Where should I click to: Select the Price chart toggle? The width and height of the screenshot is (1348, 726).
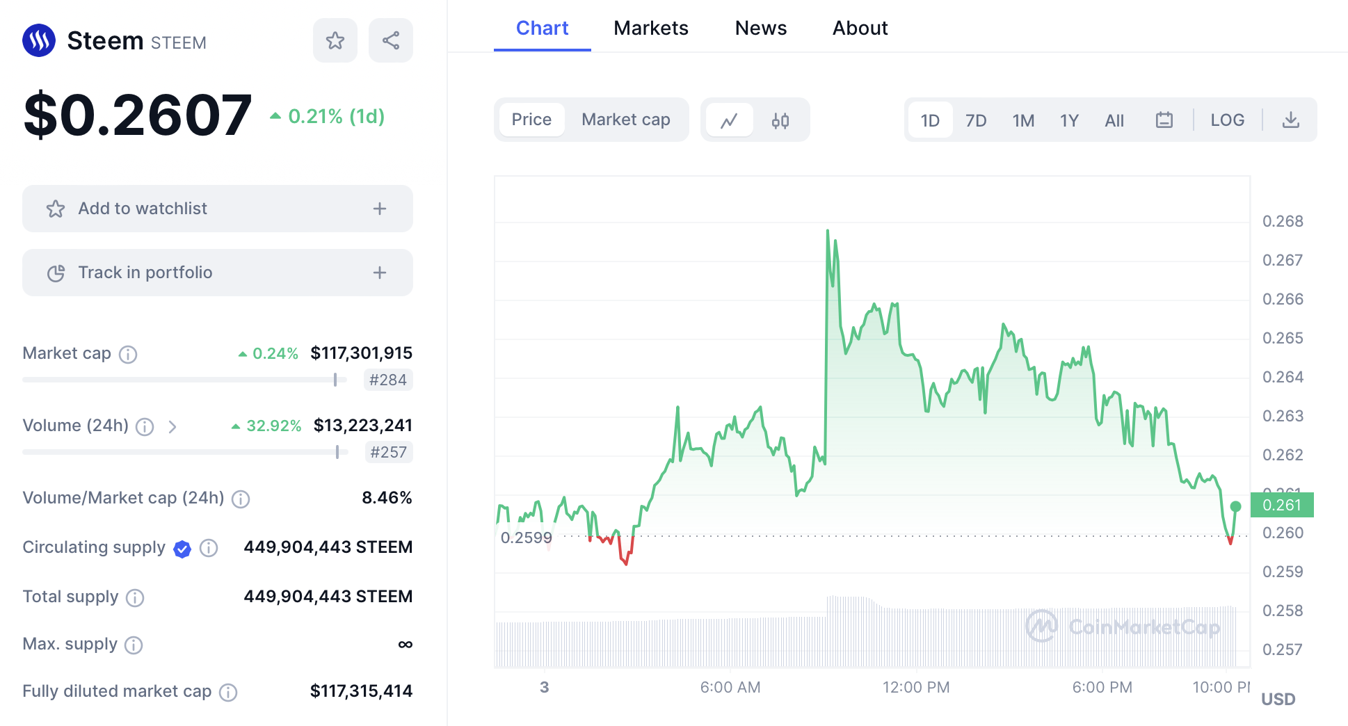(x=531, y=120)
